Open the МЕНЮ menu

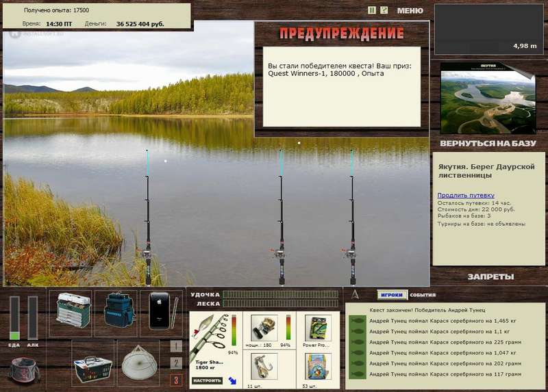(x=410, y=10)
